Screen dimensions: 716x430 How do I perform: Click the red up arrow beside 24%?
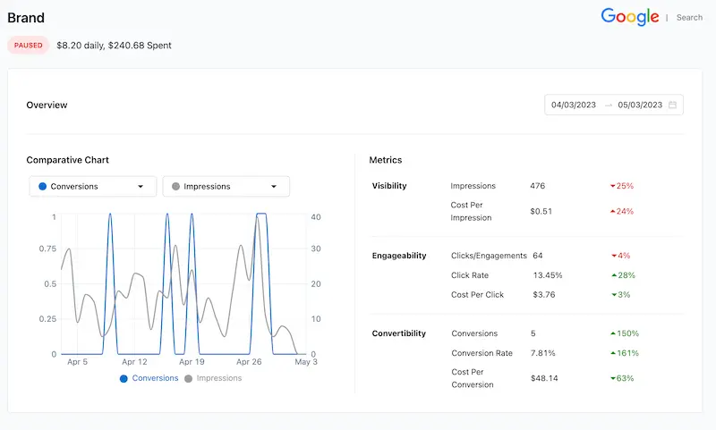tap(612, 212)
